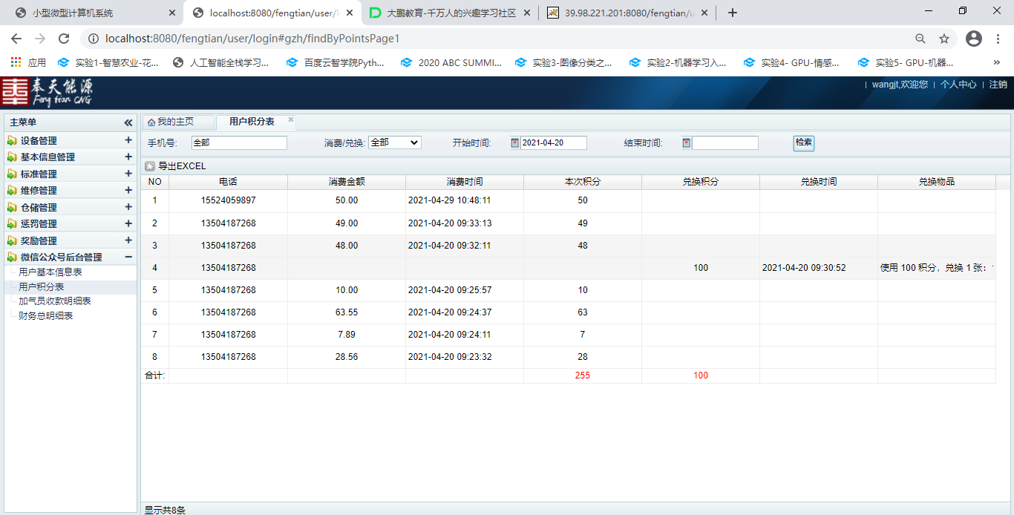
Task: Expand the 仓储管理 menu section
Action: [x=128, y=207]
